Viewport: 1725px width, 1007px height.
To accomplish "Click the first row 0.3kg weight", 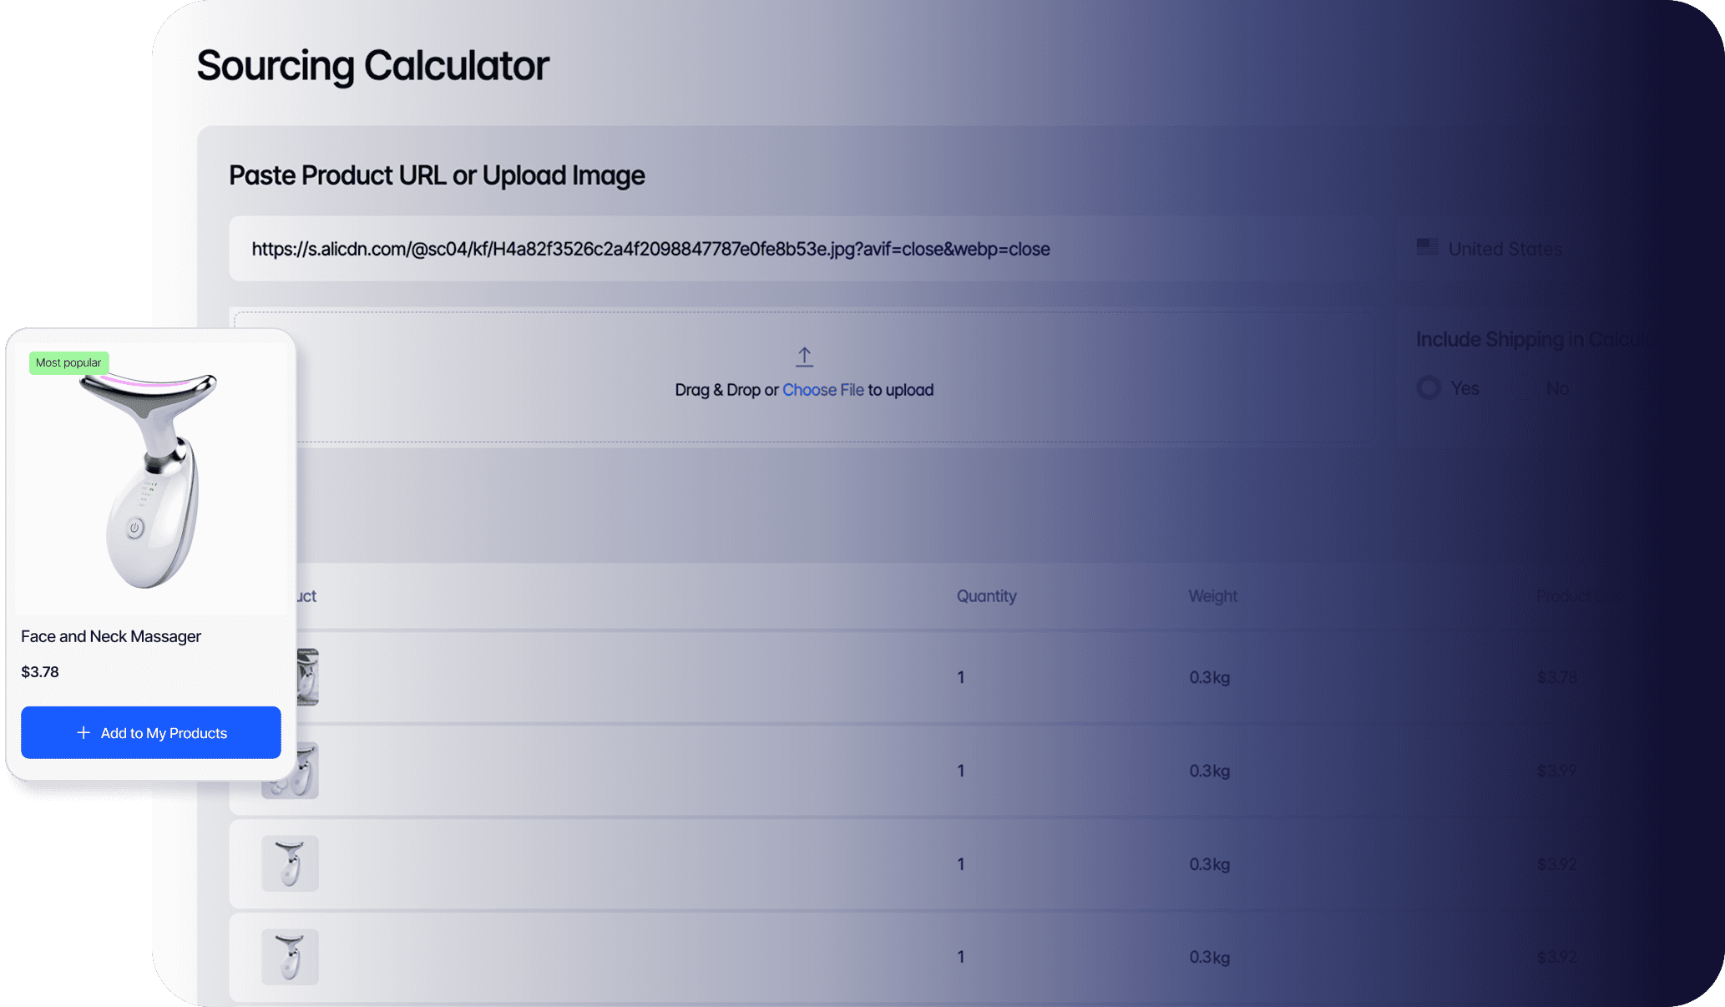I will [1209, 677].
